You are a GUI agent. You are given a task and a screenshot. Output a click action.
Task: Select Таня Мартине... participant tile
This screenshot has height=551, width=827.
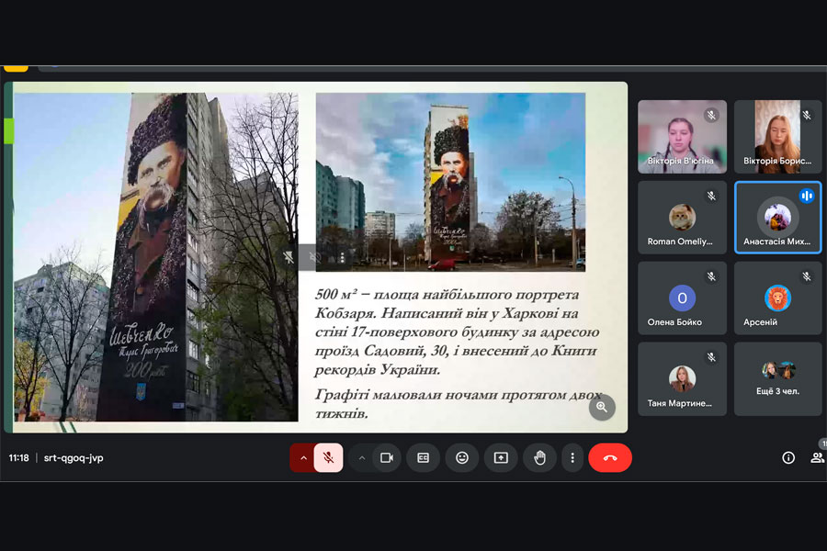[682, 379]
